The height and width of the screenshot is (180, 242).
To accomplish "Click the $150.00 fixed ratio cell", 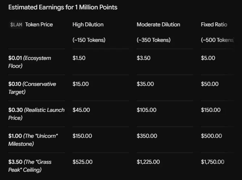I will click(x=211, y=110).
